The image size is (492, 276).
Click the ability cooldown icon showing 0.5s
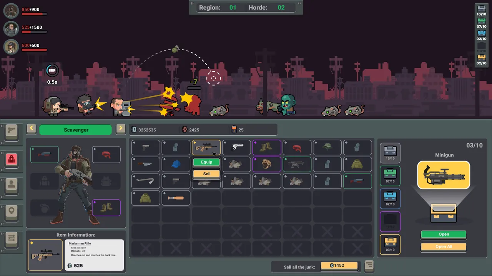52,71
